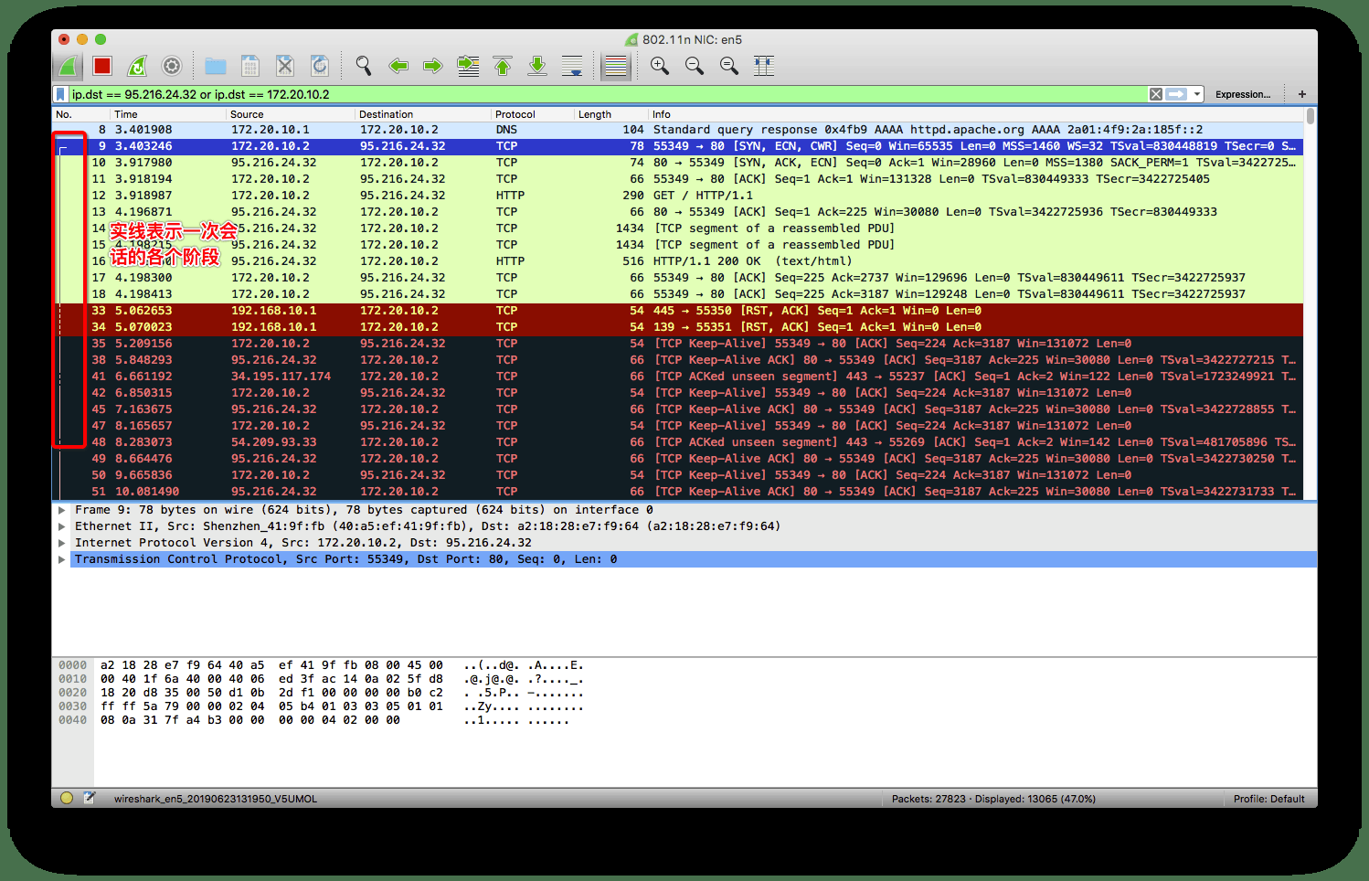Sort by the No. column header
The image size is (1369, 881).
point(80,114)
